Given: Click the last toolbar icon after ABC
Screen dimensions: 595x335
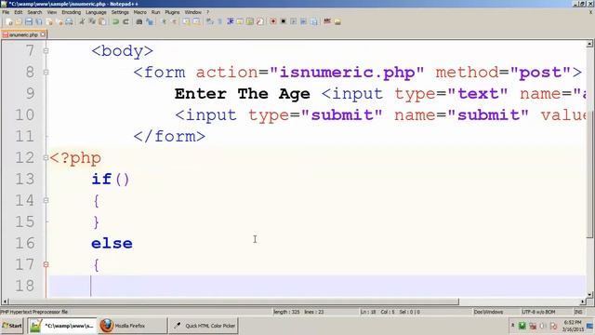Looking at the screenshot, I should pos(337,21).
